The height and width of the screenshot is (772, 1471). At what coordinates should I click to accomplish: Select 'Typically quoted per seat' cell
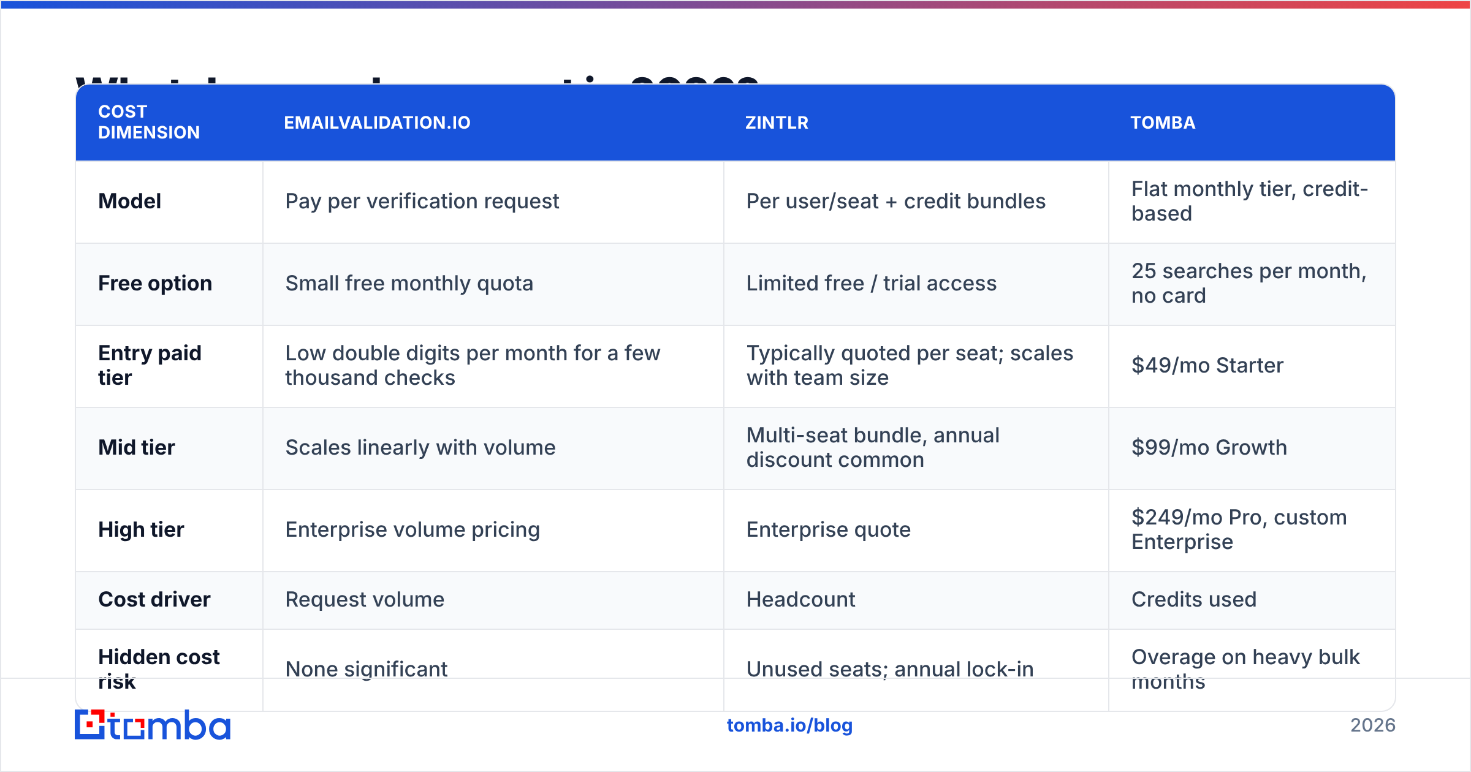916,366
